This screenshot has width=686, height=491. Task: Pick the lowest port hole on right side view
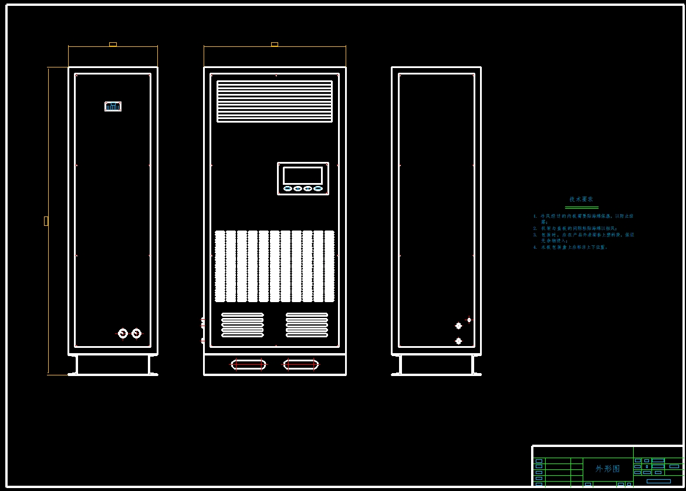click(458, 341)
